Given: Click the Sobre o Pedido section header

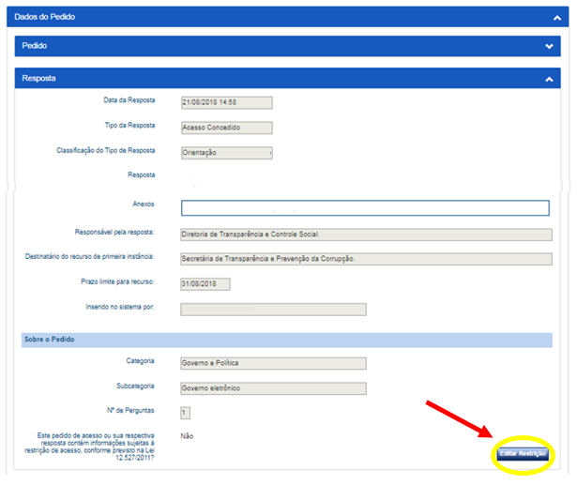Looking at the screenshot, I should 49,339.
